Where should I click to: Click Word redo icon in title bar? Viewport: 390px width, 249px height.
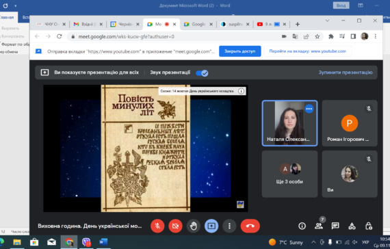[5, 5]
